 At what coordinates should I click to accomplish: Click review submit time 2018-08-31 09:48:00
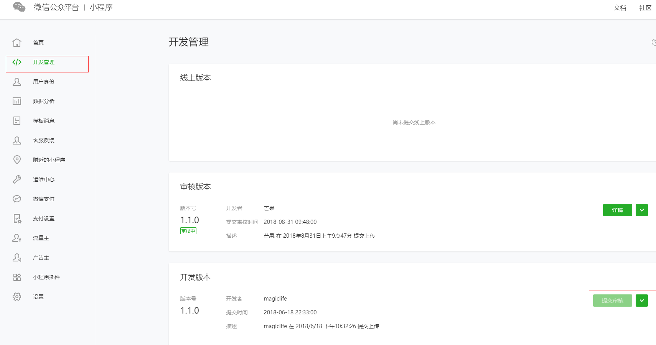(x=290, y=222)
